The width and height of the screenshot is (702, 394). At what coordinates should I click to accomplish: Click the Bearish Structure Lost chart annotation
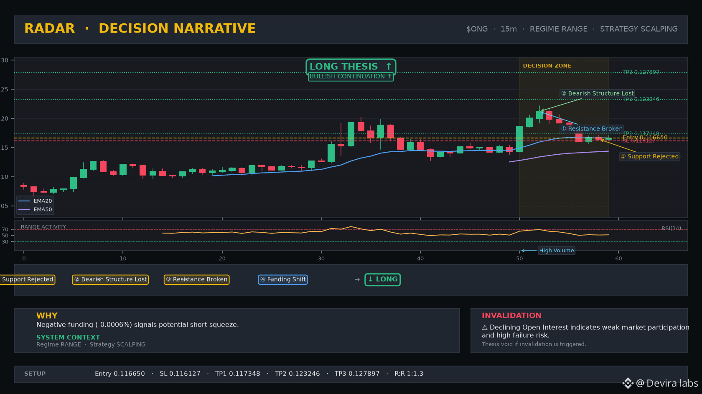click(597, 93)
